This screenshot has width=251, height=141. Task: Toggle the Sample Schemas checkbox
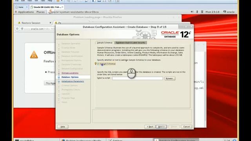(x=98, y=64)
